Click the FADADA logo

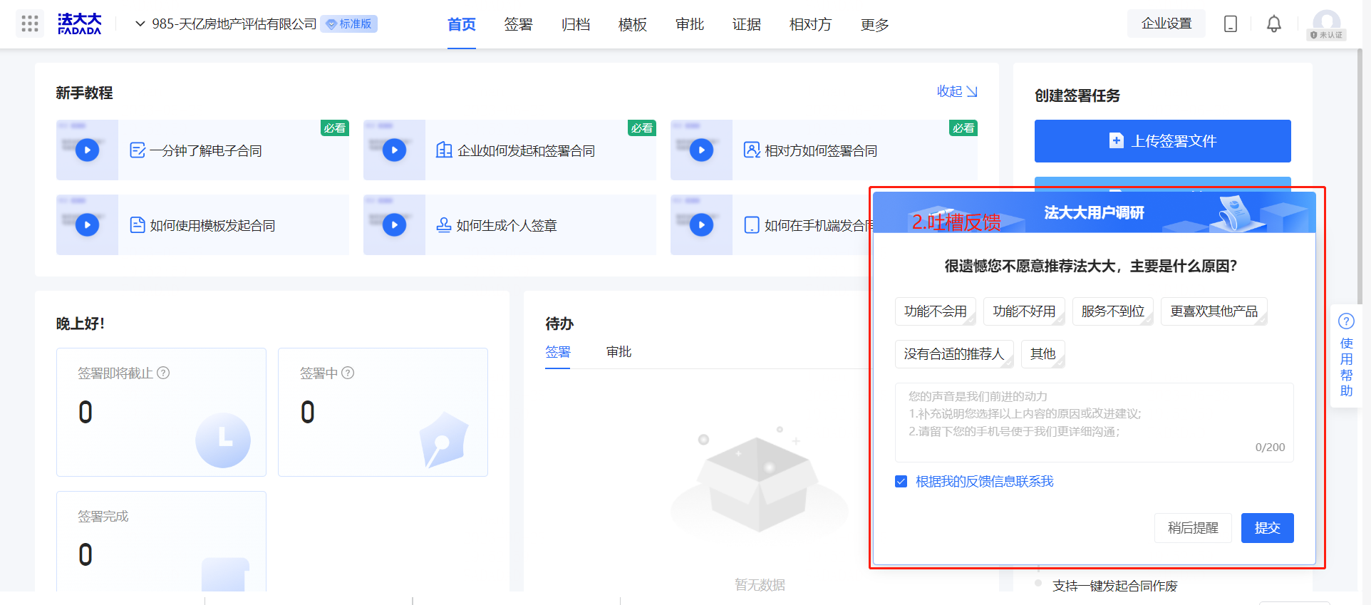pos(80,24)
